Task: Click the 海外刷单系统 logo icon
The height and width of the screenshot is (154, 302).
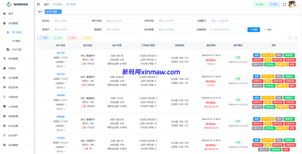Action: [9, 4]
